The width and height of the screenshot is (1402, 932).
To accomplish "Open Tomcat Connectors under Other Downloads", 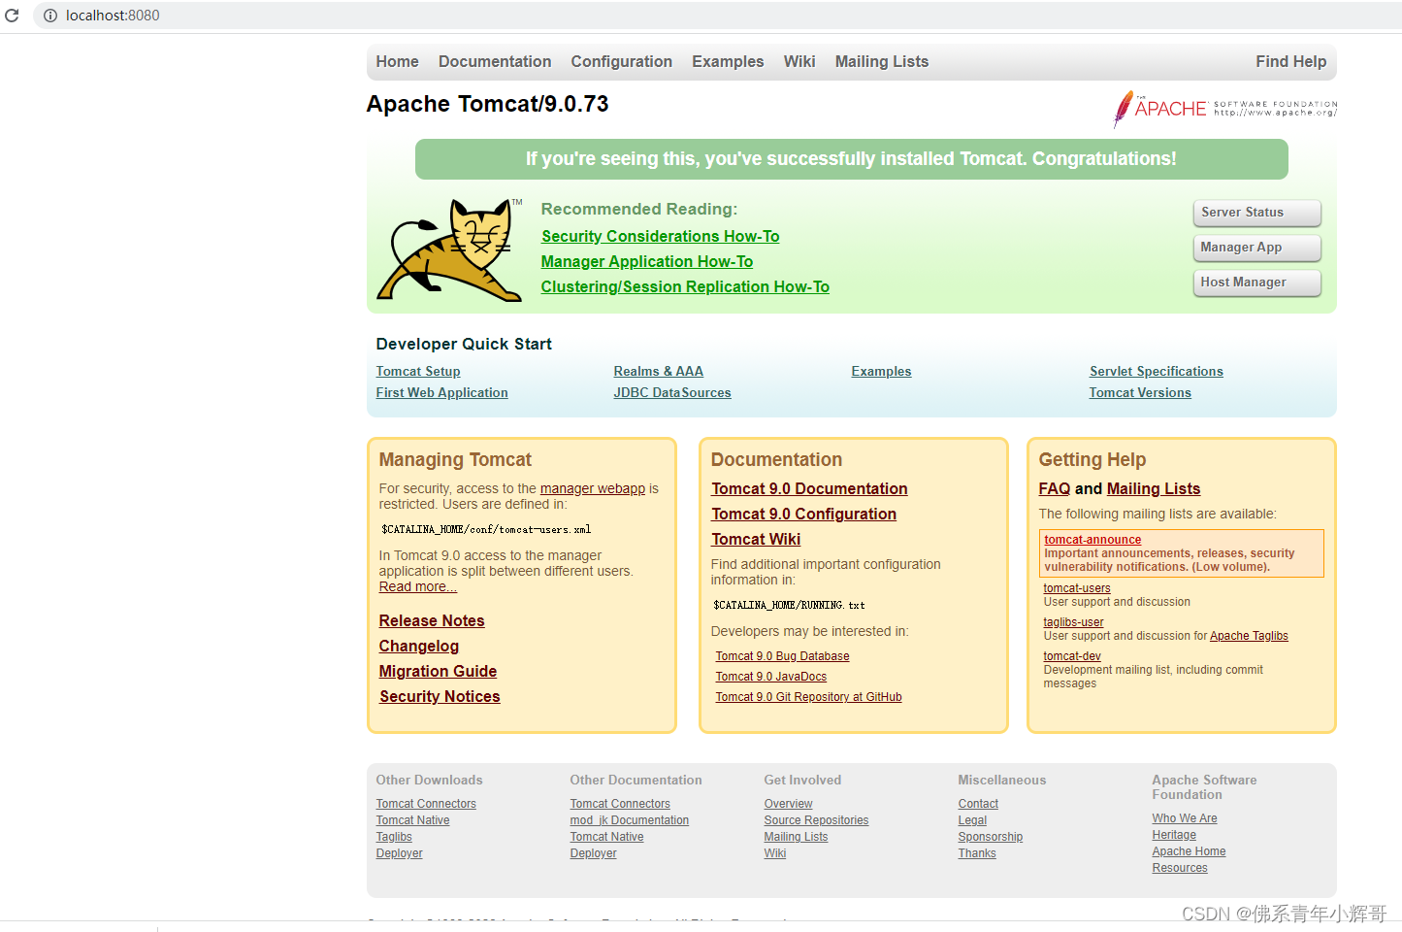I will [426, 804].
